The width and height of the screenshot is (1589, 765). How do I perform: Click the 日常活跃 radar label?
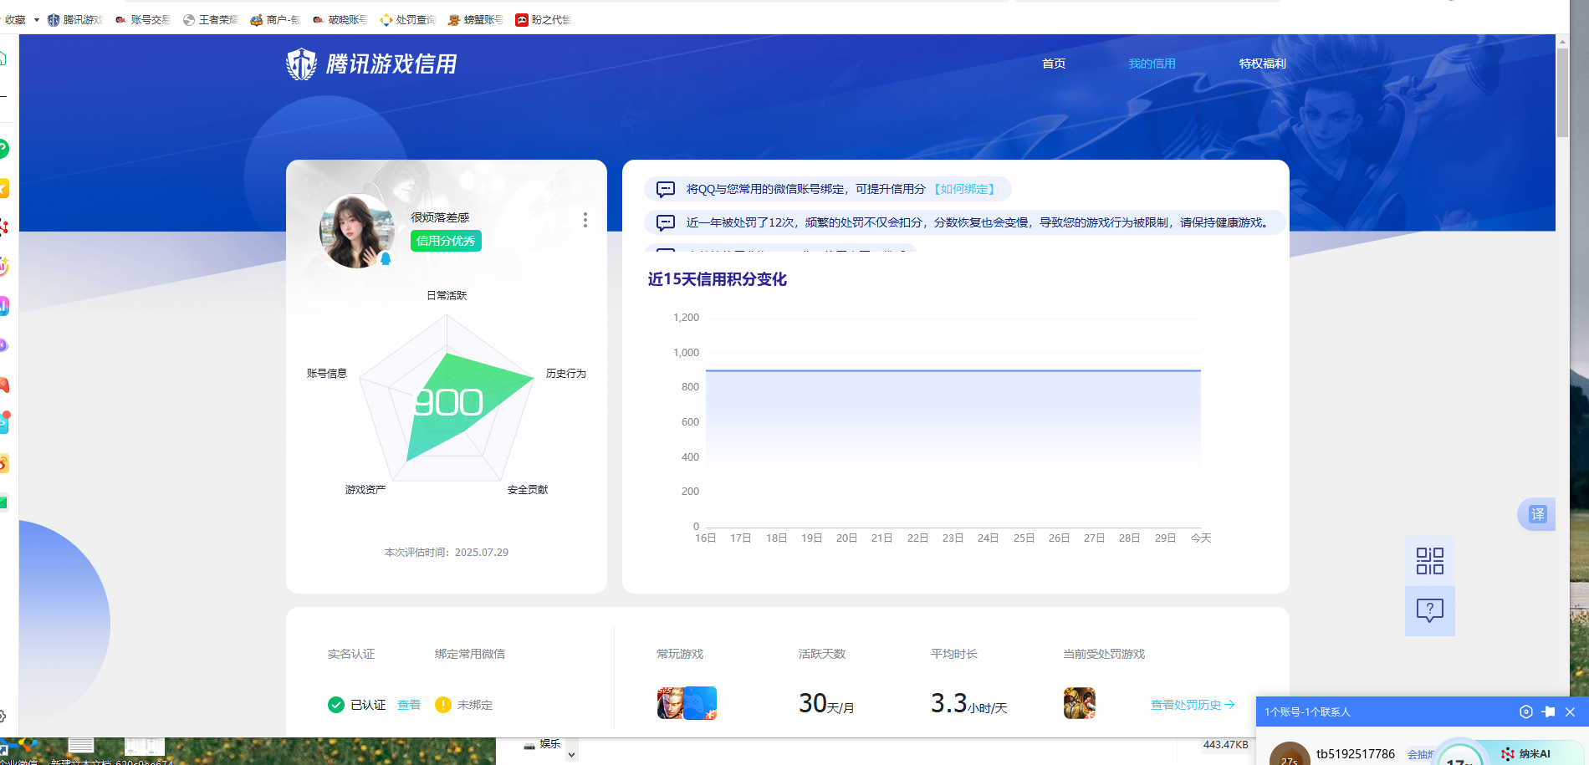point(447,295)
